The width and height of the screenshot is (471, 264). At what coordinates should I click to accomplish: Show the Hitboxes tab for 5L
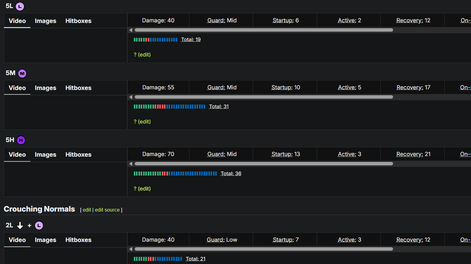pyautogui.click(x=79, y=21)
